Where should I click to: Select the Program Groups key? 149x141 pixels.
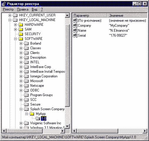pos(41,95)
